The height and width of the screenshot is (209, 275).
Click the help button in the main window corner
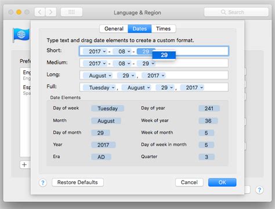point(259,190)
